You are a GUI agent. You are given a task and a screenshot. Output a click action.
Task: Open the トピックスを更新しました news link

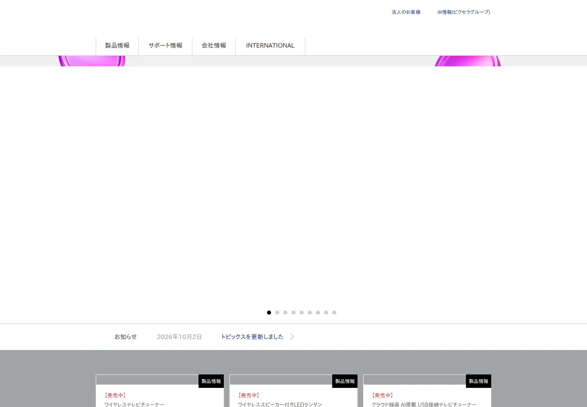tap(252, 337)
